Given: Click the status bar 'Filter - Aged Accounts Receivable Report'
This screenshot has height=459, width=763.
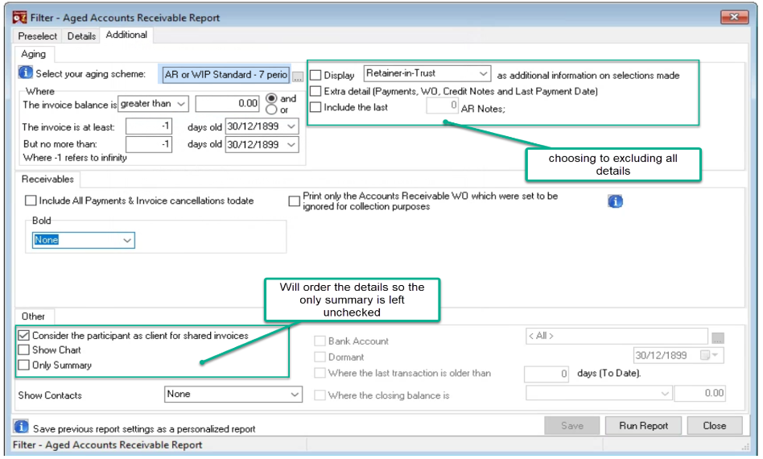Looking at the screenshot, I should (107, 445).
